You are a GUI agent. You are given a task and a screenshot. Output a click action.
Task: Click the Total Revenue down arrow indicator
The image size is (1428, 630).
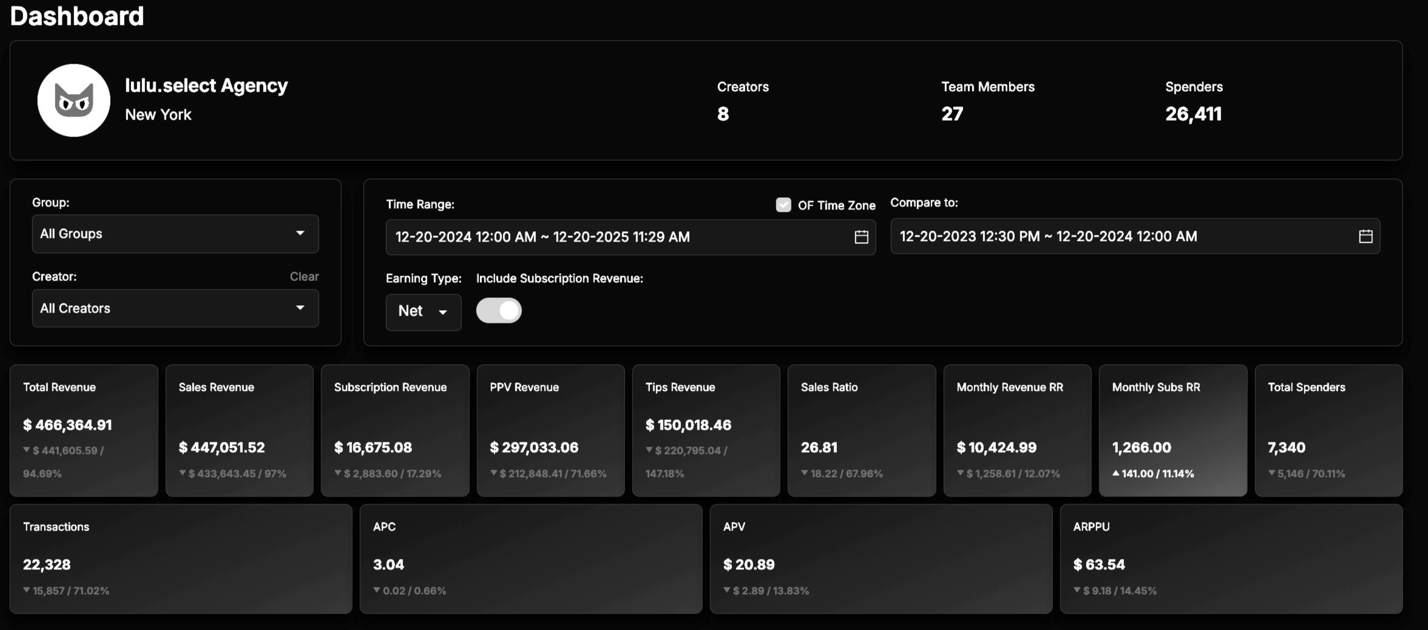coord(27,450)
